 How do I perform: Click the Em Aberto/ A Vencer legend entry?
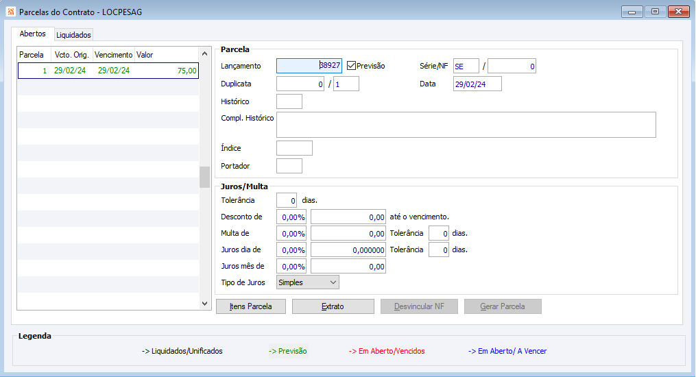[x=507, y=351]
